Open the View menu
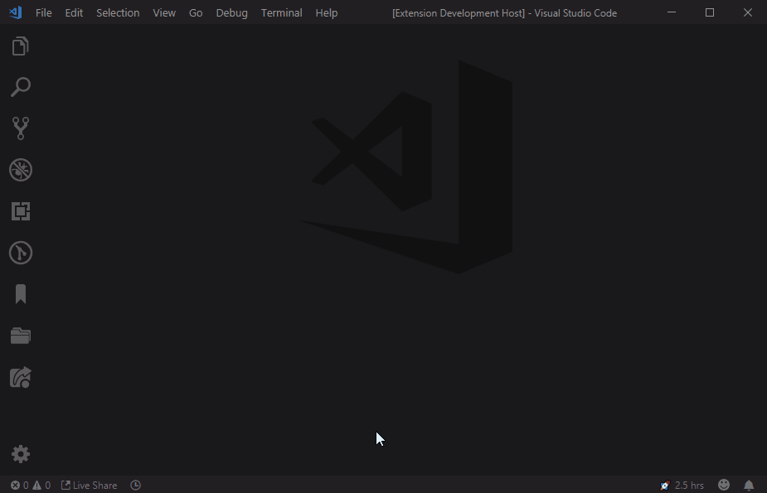Screen dimensions: 767x493 [163, 12]
